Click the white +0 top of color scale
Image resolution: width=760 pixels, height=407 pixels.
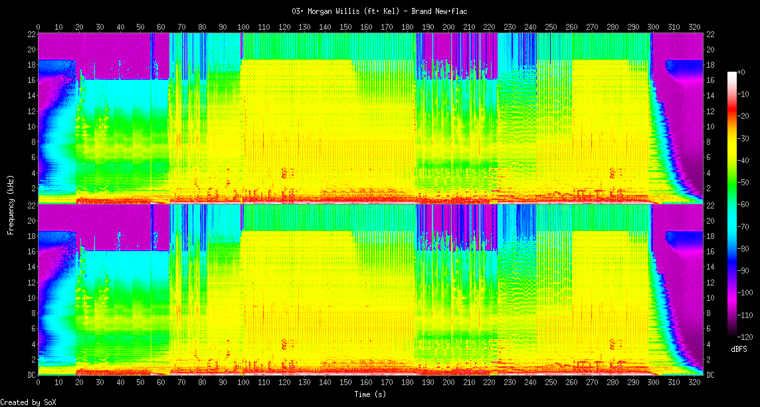coord(732,72)
